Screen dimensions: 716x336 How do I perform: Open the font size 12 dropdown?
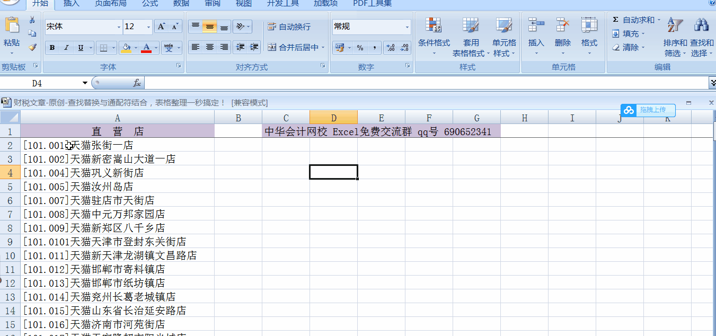tap(149, 26)
